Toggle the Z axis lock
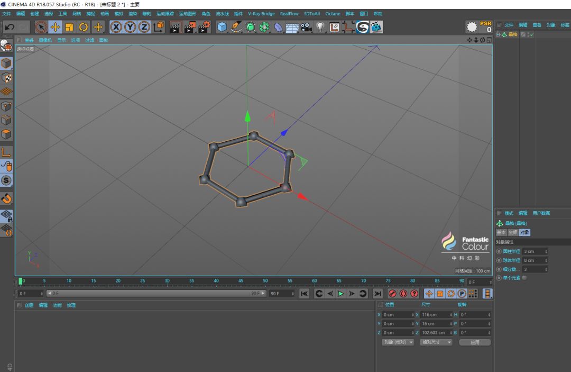Screen dimensions: 571x372 click(144, 27)
